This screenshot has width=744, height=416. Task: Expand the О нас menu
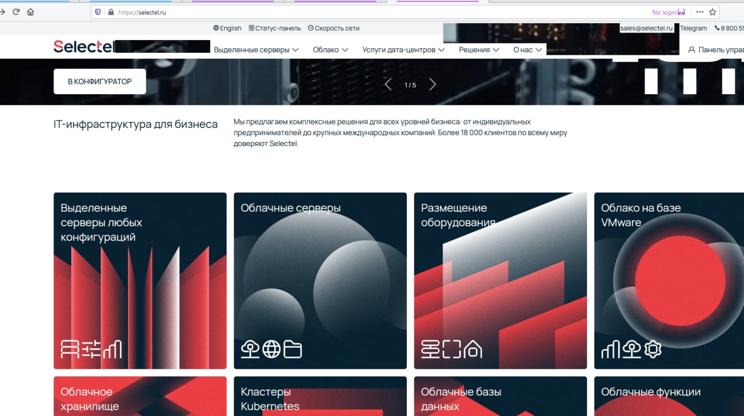point(528,50)
